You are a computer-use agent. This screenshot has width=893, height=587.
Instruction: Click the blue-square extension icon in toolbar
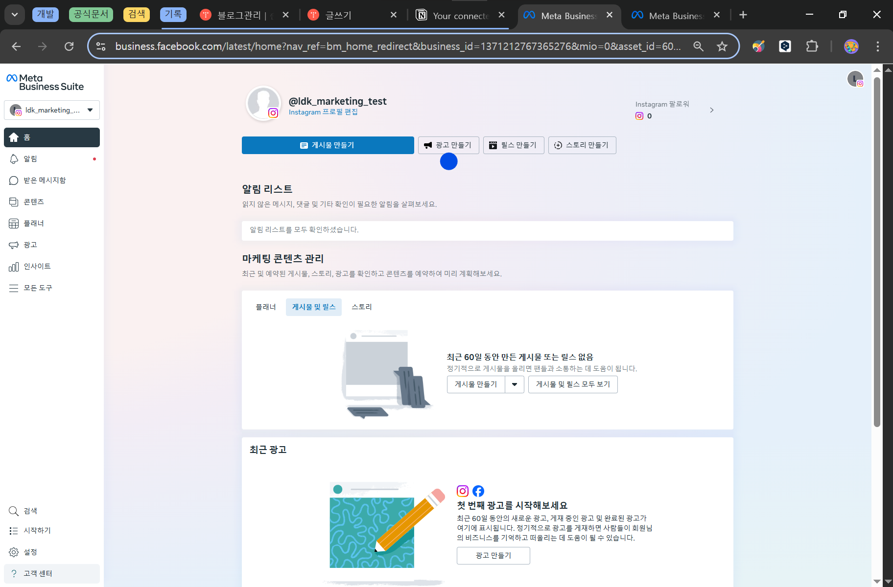point(785,46)
